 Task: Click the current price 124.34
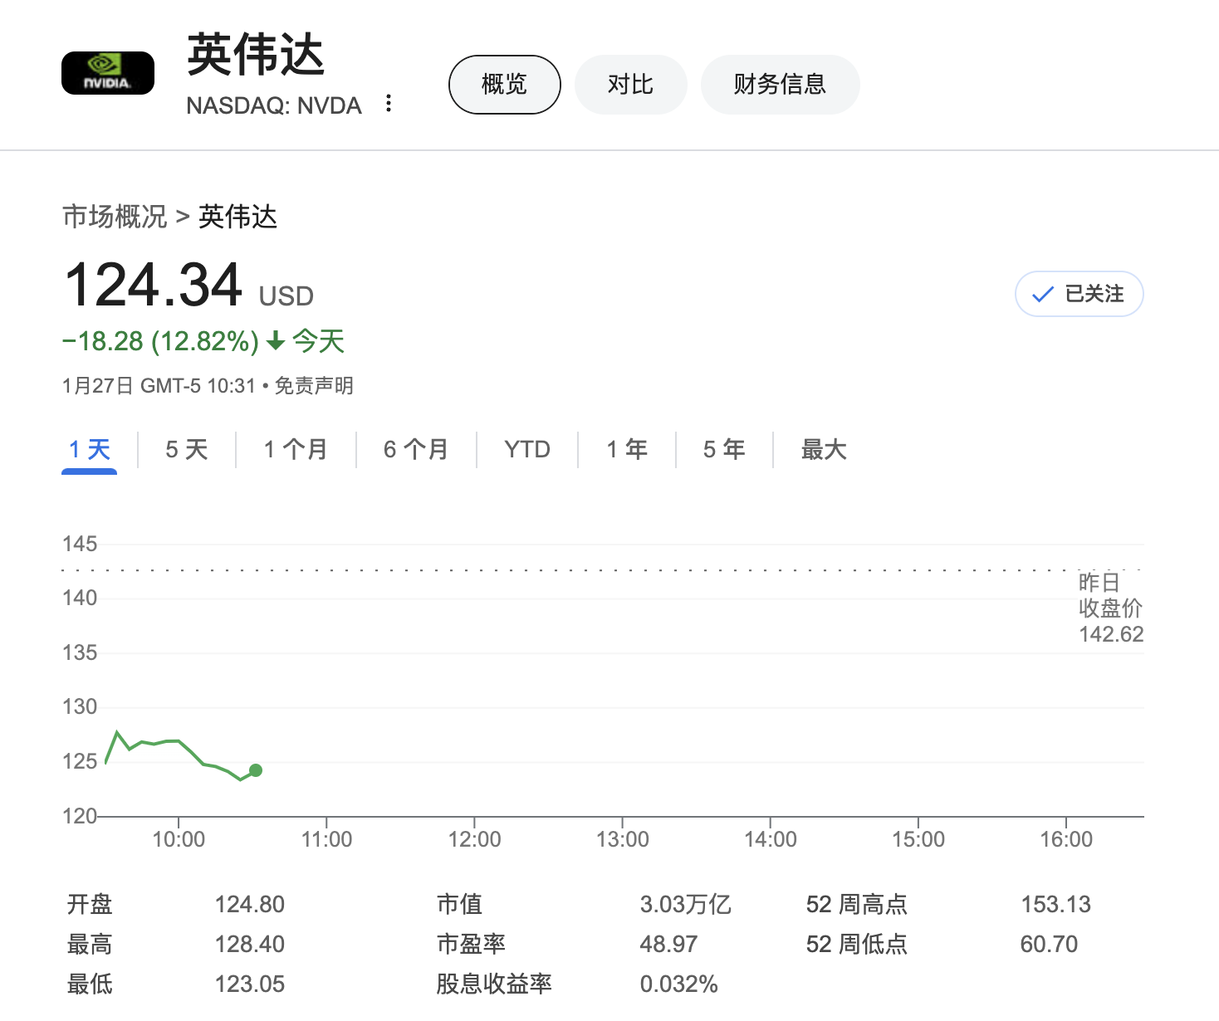153,285
